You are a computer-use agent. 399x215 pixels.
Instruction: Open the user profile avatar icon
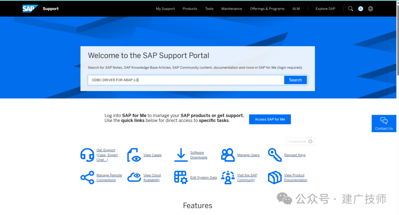[361, 8]
